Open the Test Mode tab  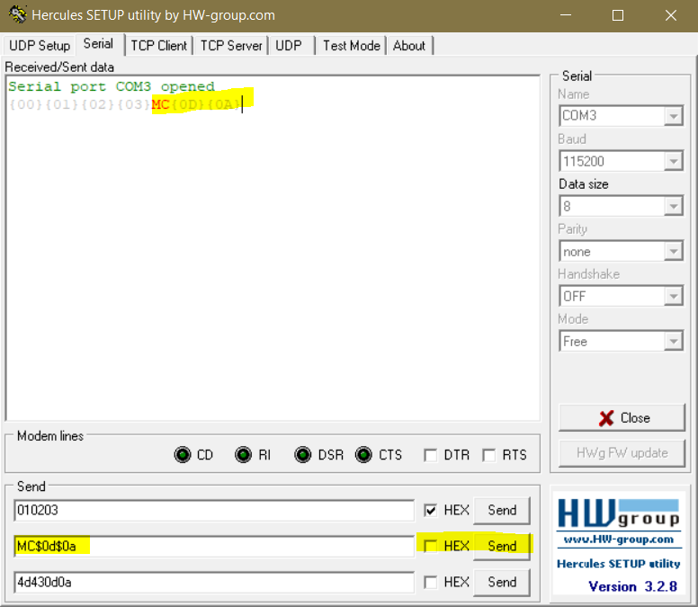pos(351,45)
